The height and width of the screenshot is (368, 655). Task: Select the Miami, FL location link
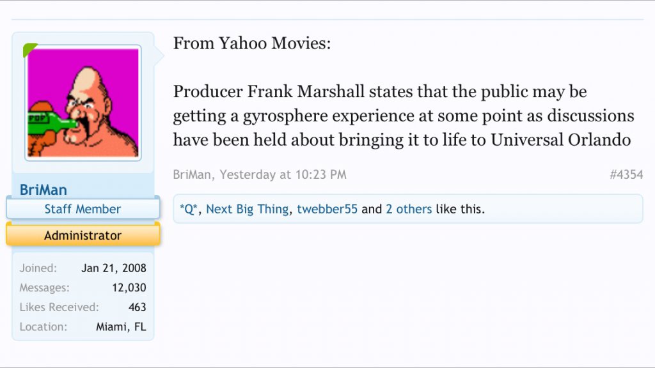pos(121,326)
